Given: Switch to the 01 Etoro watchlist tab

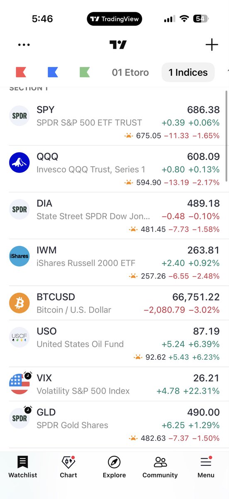Looking at the screenshot, I should [130, 72].
